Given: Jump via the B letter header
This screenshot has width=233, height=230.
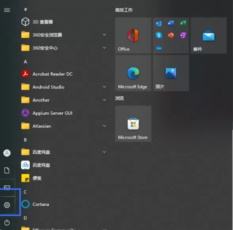Looking at the screenshot, I should click(x=25, y=140).
